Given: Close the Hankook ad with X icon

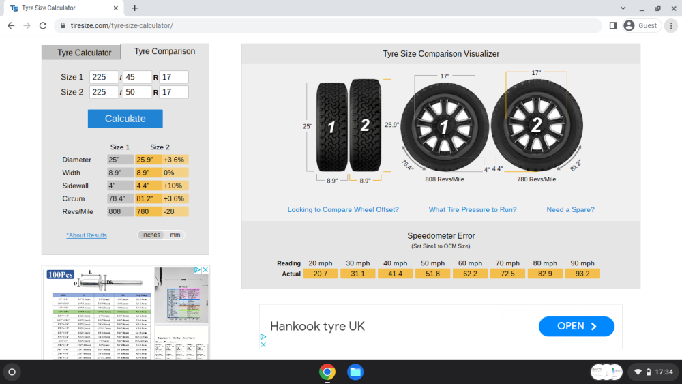Looking at the screenshot, I should point(263,345).
